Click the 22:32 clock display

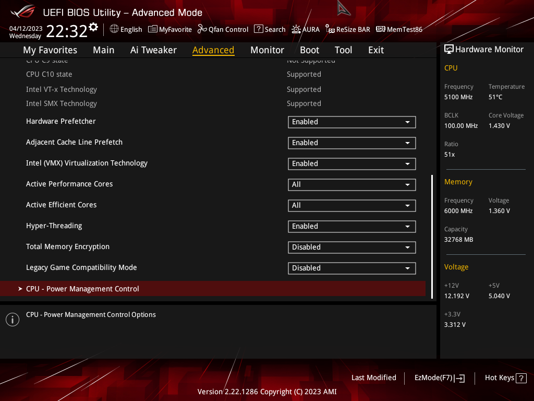(x=67, y=31)
